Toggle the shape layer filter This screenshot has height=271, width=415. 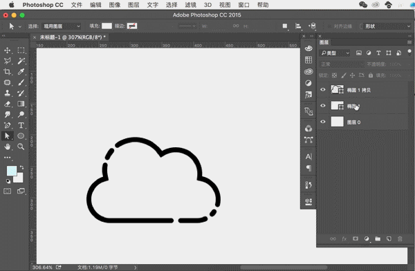click(x=388, y=53)
